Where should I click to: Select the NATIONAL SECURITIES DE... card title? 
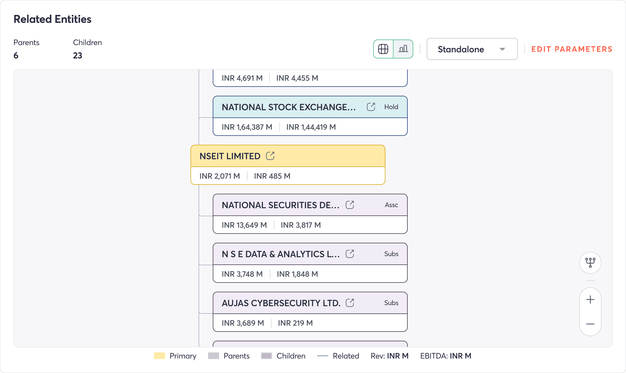click(x=281, y=205)
